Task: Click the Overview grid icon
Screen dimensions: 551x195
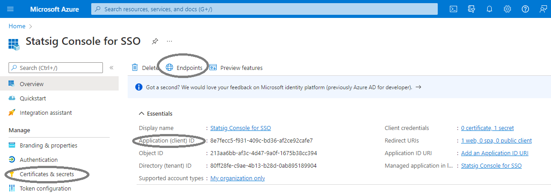Action: point(12,84)
